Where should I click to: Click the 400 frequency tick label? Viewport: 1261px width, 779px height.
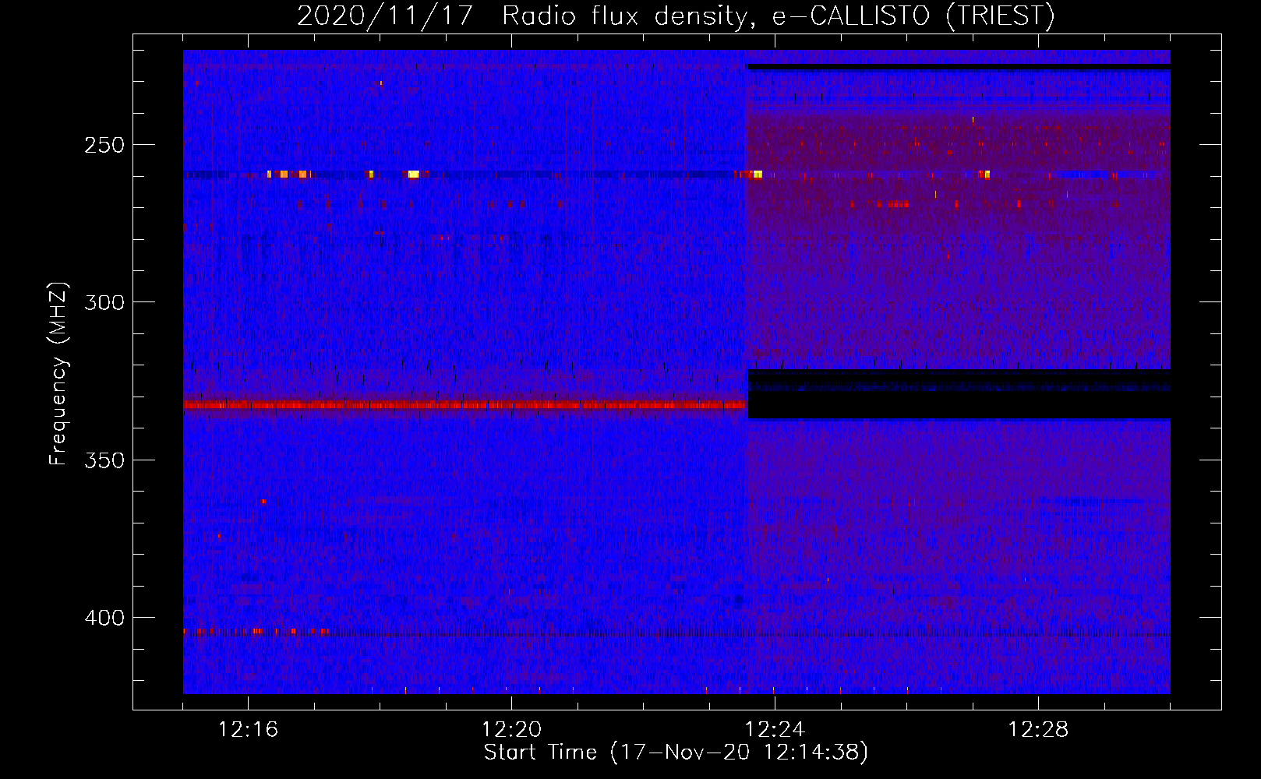[x=104, y=618]
